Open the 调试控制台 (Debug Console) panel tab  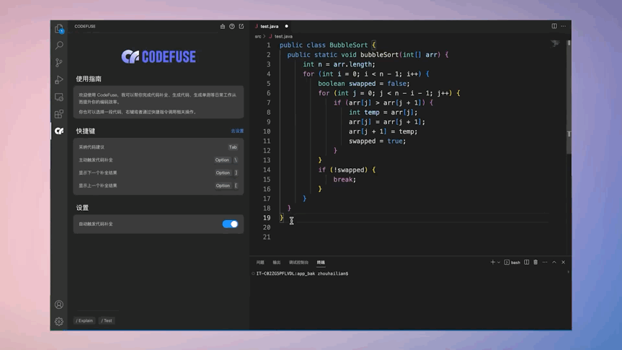[298, 262]
